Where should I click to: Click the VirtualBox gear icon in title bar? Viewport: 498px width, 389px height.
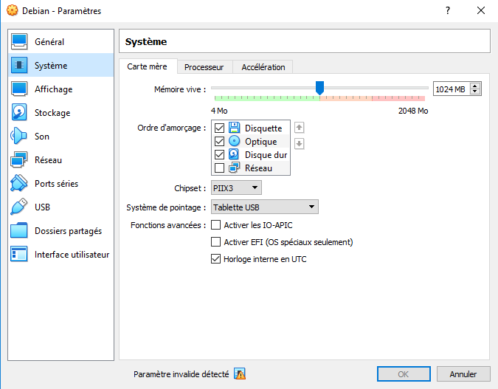point(13,10)
